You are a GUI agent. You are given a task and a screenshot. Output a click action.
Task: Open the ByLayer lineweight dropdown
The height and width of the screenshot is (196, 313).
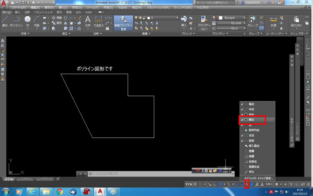[231, 23]
